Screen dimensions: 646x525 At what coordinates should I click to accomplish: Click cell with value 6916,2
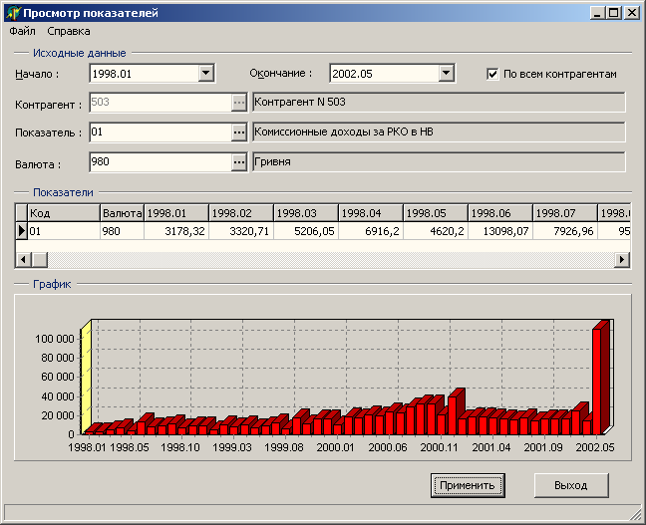[371, 231]
